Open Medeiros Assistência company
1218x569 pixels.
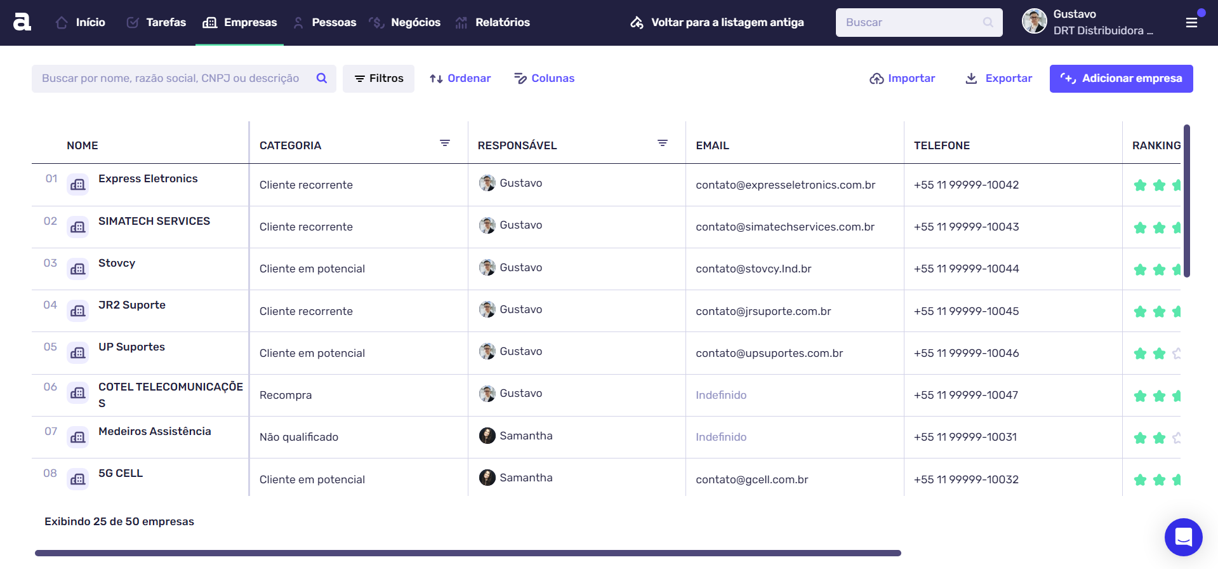[155, 431]
